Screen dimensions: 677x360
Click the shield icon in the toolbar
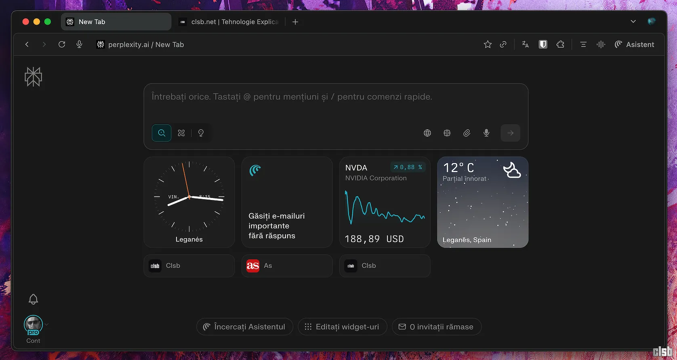pyautogui.click(x=543, y=44)
